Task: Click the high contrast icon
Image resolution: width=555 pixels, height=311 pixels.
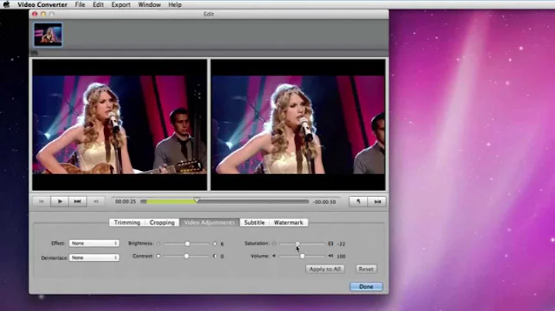Action: [x=214, y=256]
